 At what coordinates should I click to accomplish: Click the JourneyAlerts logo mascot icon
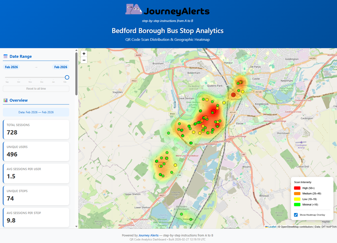(133, 9)
